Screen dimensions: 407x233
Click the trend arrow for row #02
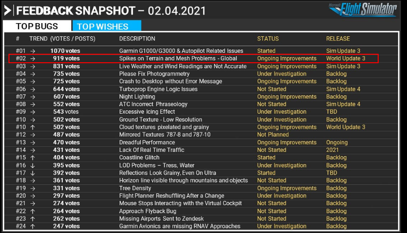point(33,58)
